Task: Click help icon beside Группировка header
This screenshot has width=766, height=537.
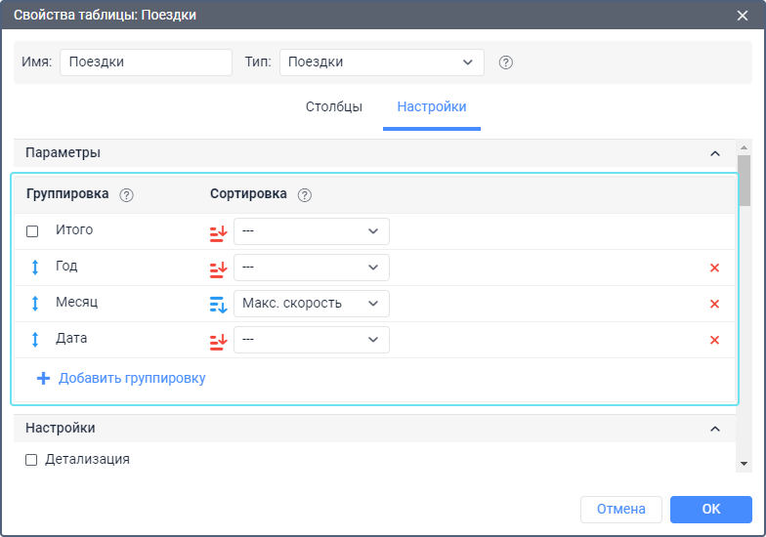Action: (126, 194)
